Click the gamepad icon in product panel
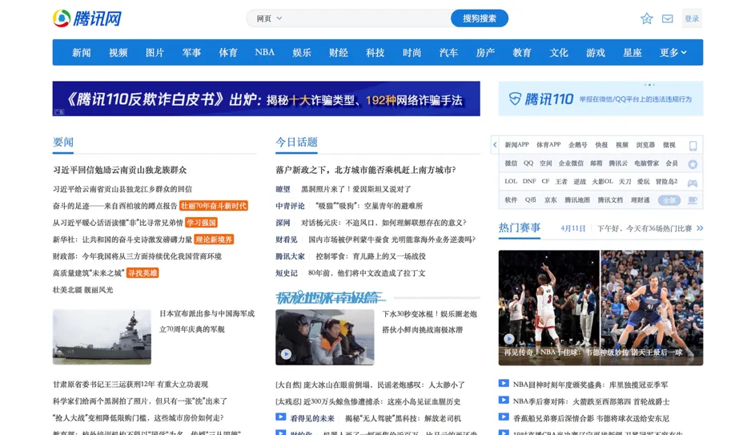Screen dimensions: 755x435 tap(693, 183)
